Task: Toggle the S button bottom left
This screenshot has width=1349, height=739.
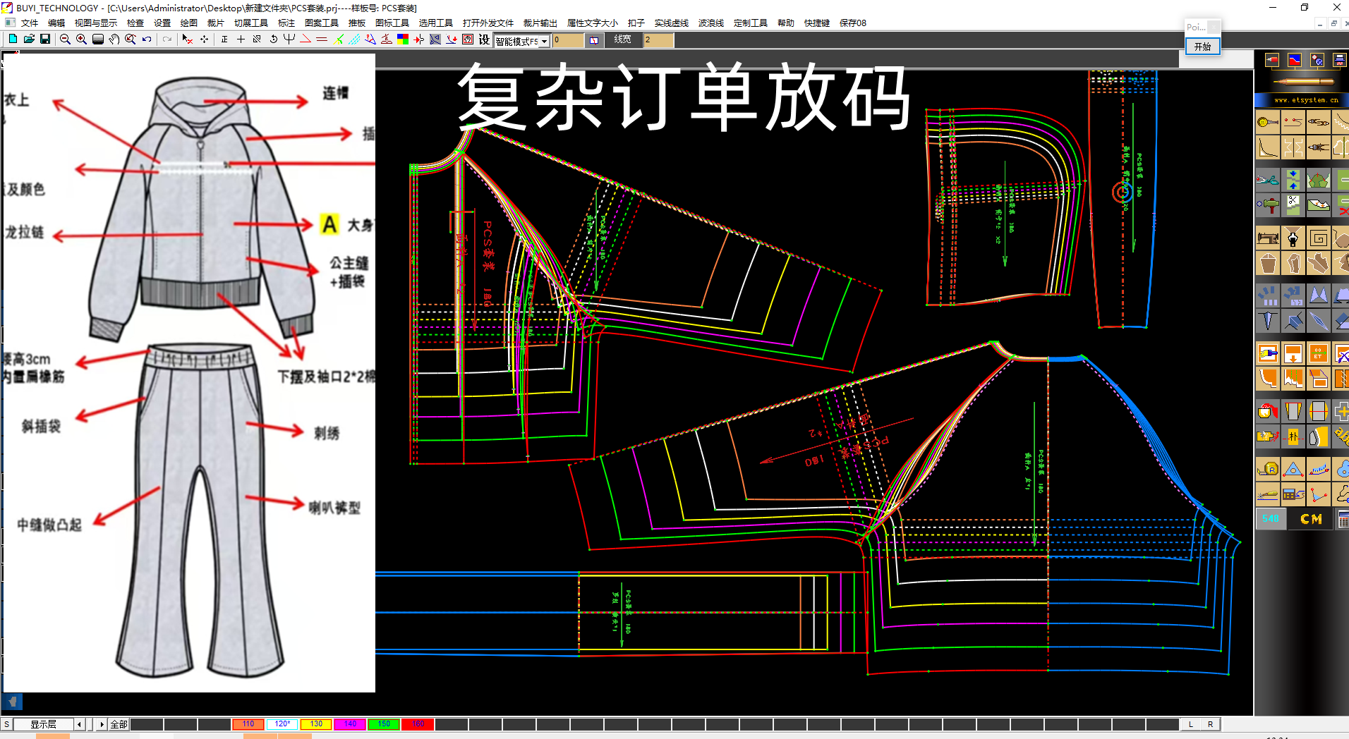Action: (6, 723)
